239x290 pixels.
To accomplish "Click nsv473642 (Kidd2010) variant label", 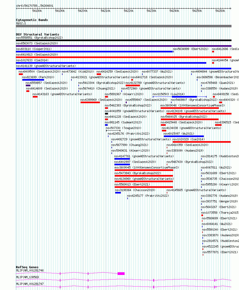I will point(78,71).
